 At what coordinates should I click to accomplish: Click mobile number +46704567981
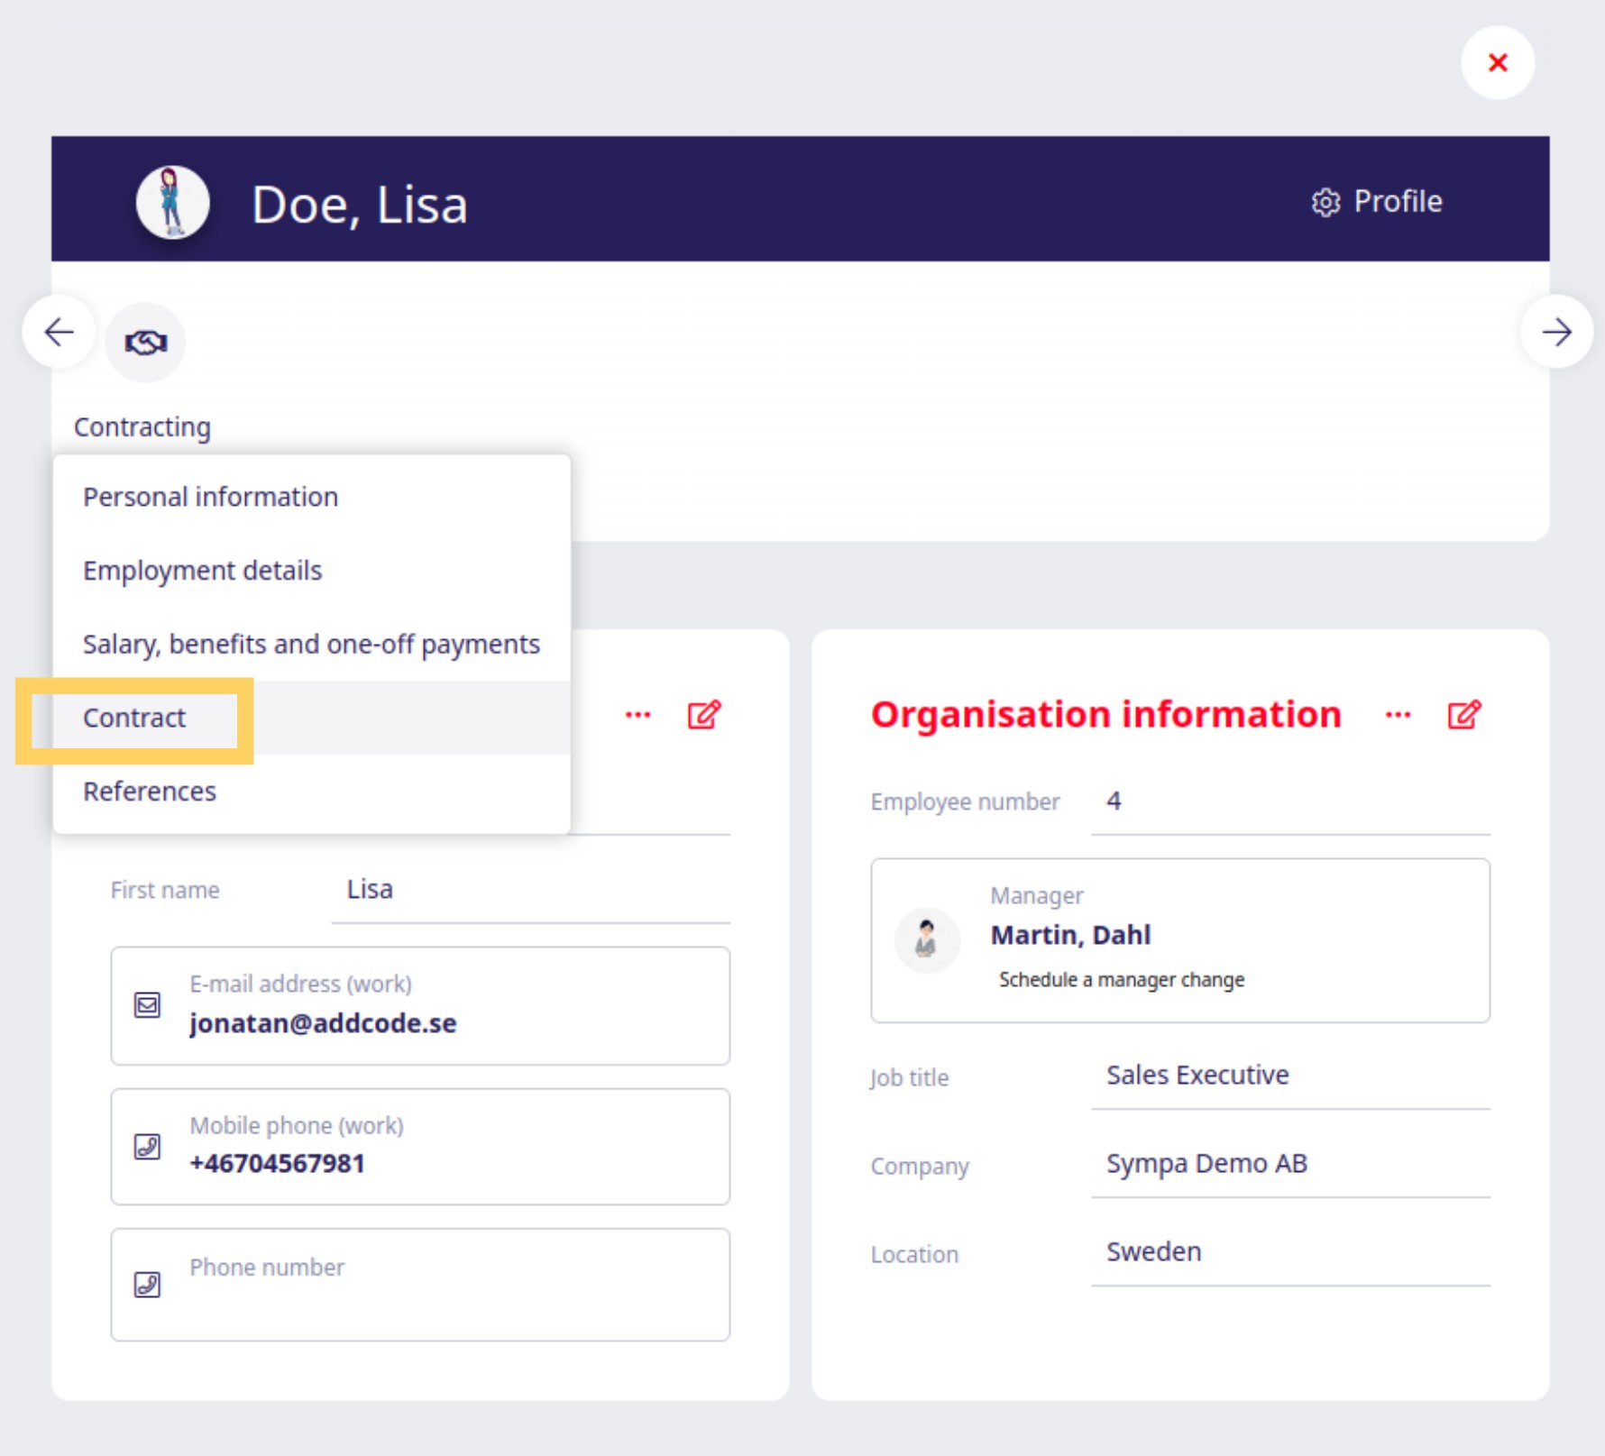pyautogui.click(x=277, y=1163)
